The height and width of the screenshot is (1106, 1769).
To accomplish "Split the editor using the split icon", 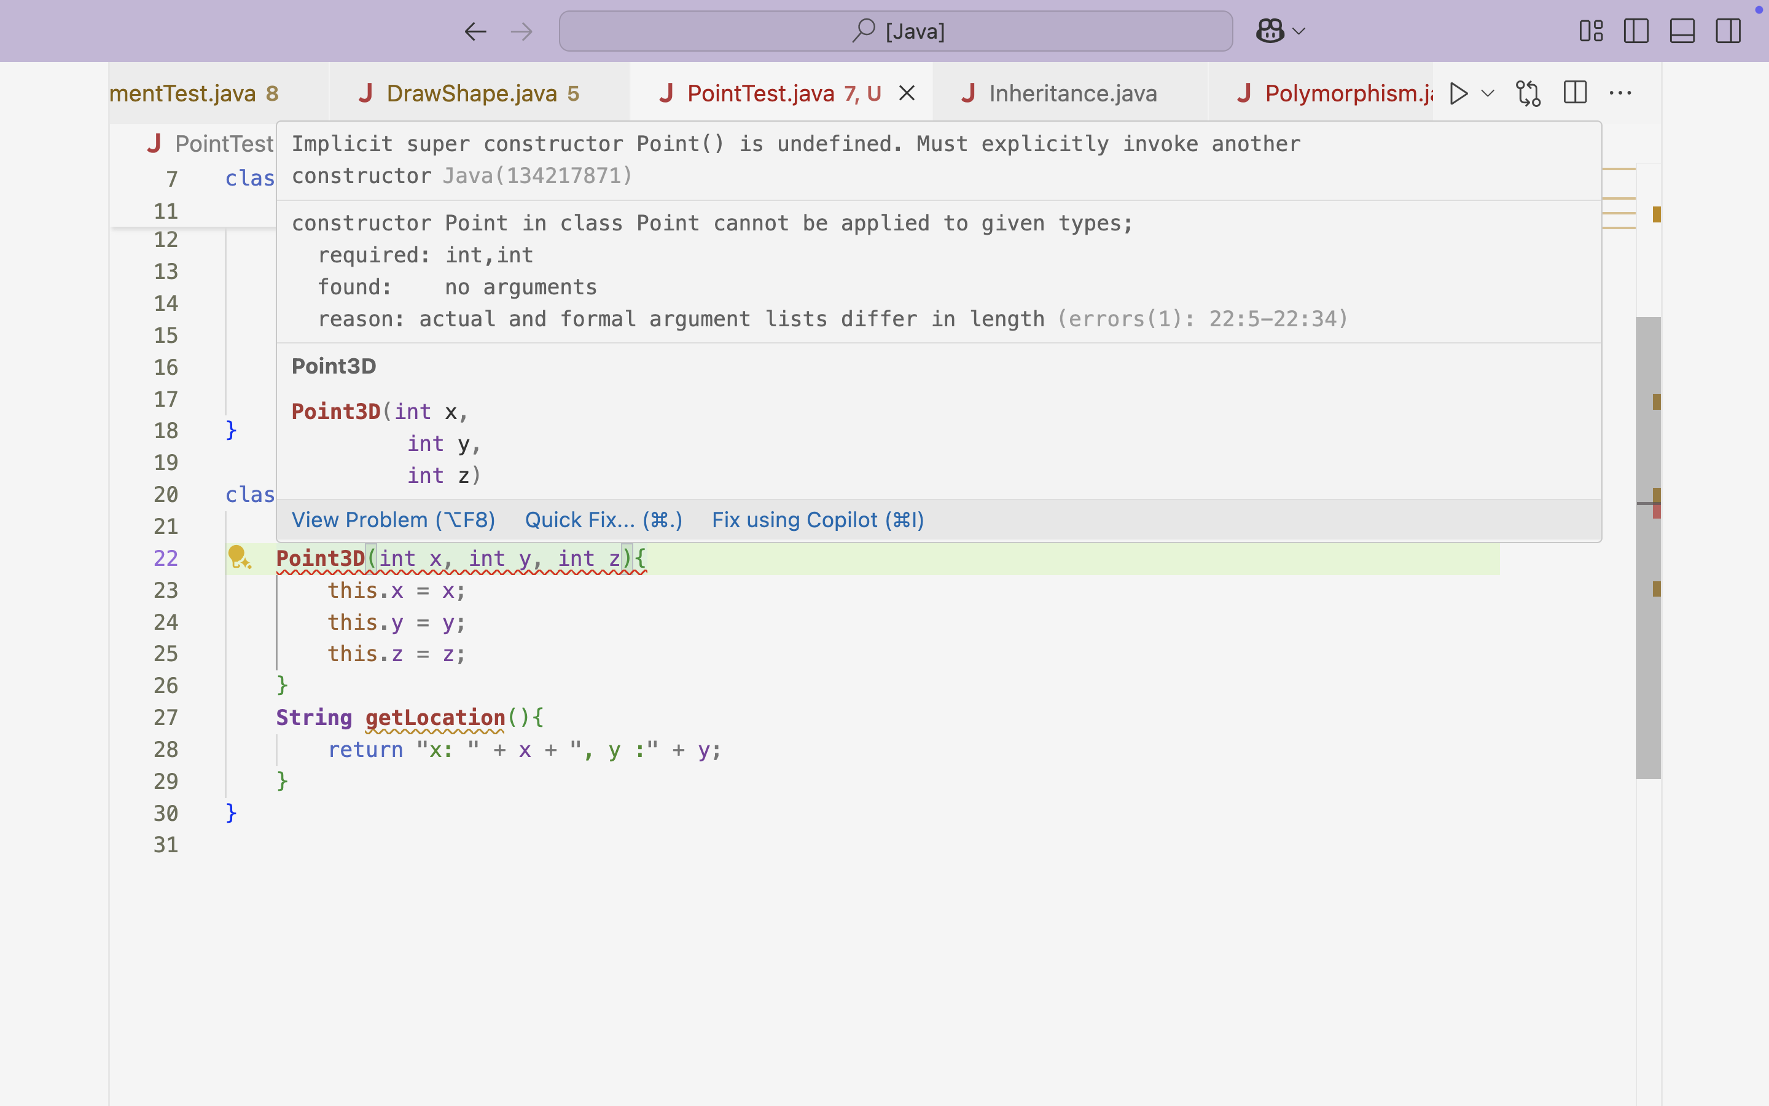I will tap(1576, 92).
